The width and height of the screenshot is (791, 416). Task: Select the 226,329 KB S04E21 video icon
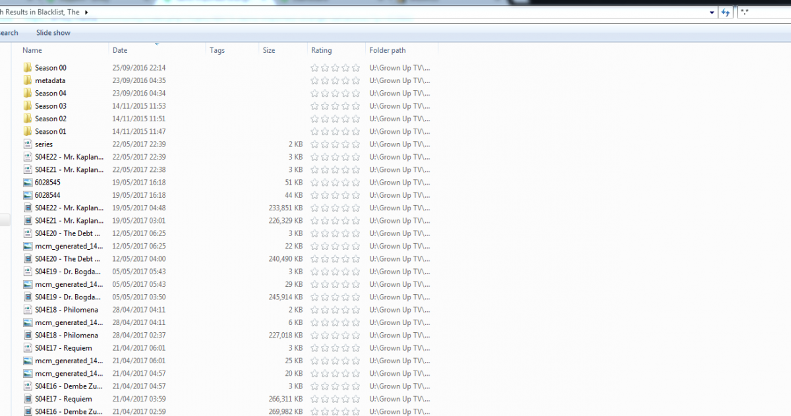[x=27, y=221]
